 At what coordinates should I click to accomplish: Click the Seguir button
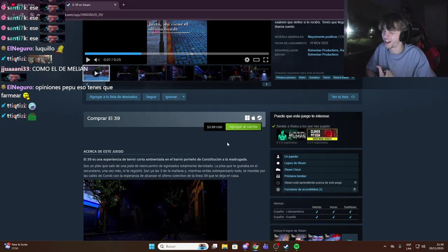tap(151, 97)
